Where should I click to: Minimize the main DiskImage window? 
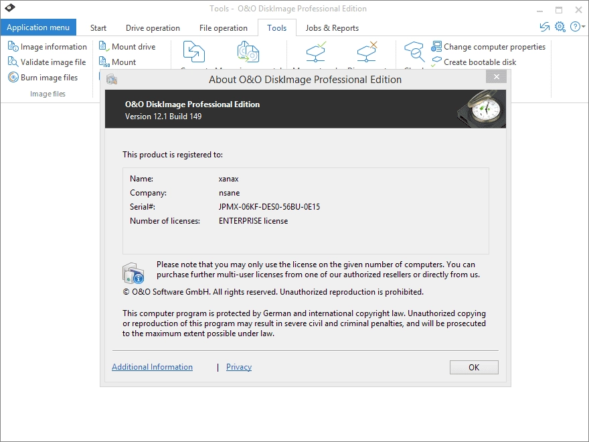[539, 10]
